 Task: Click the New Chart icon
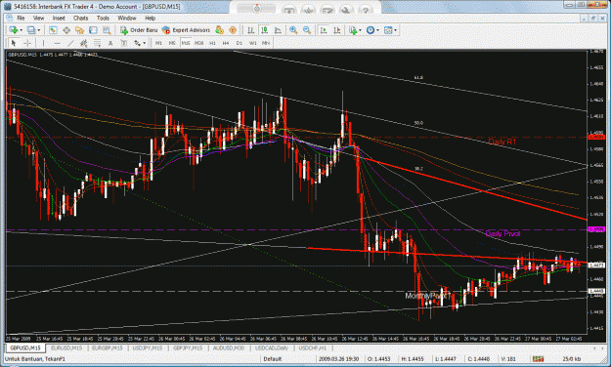pyautogui.click(x=14, y=30)
